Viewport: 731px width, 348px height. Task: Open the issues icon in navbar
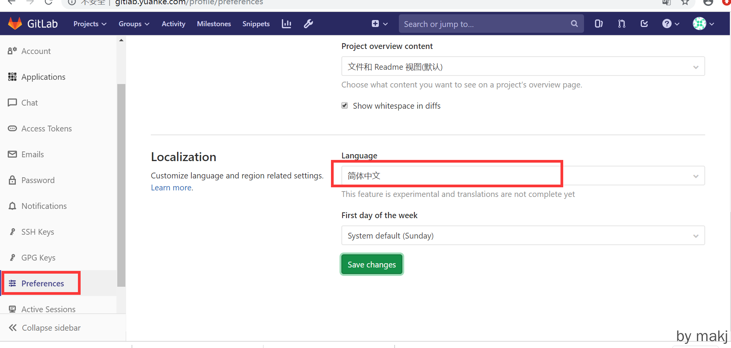(x=598, y=24)
